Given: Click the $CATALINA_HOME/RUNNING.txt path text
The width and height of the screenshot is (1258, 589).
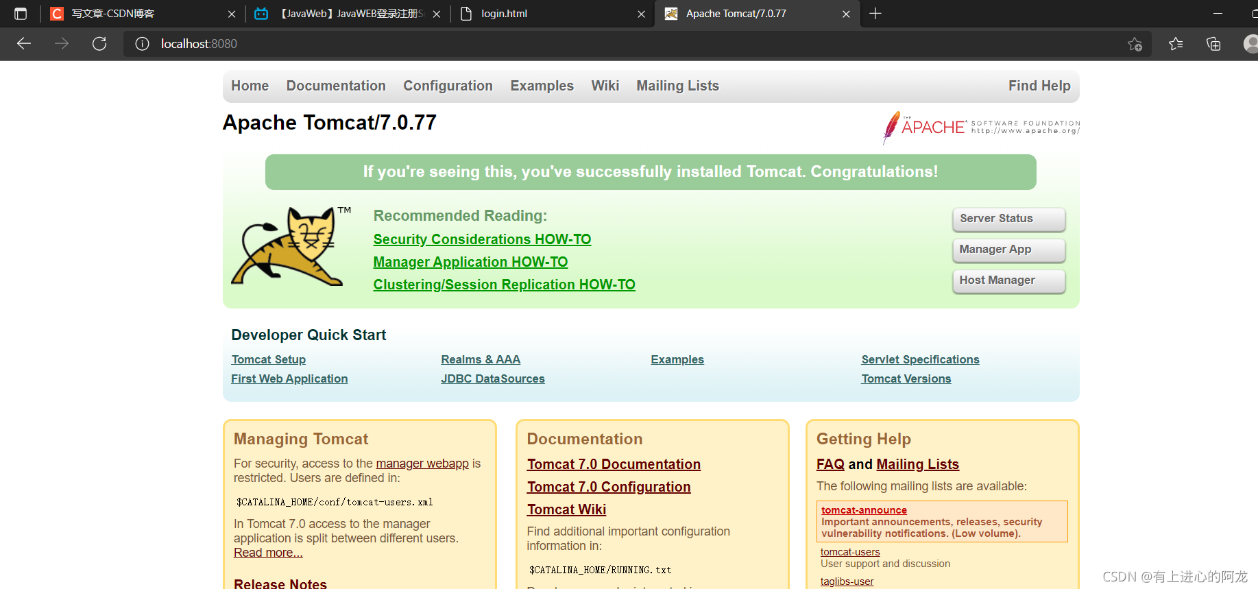Looking at the screenshot, I should [x=600, y=570].
